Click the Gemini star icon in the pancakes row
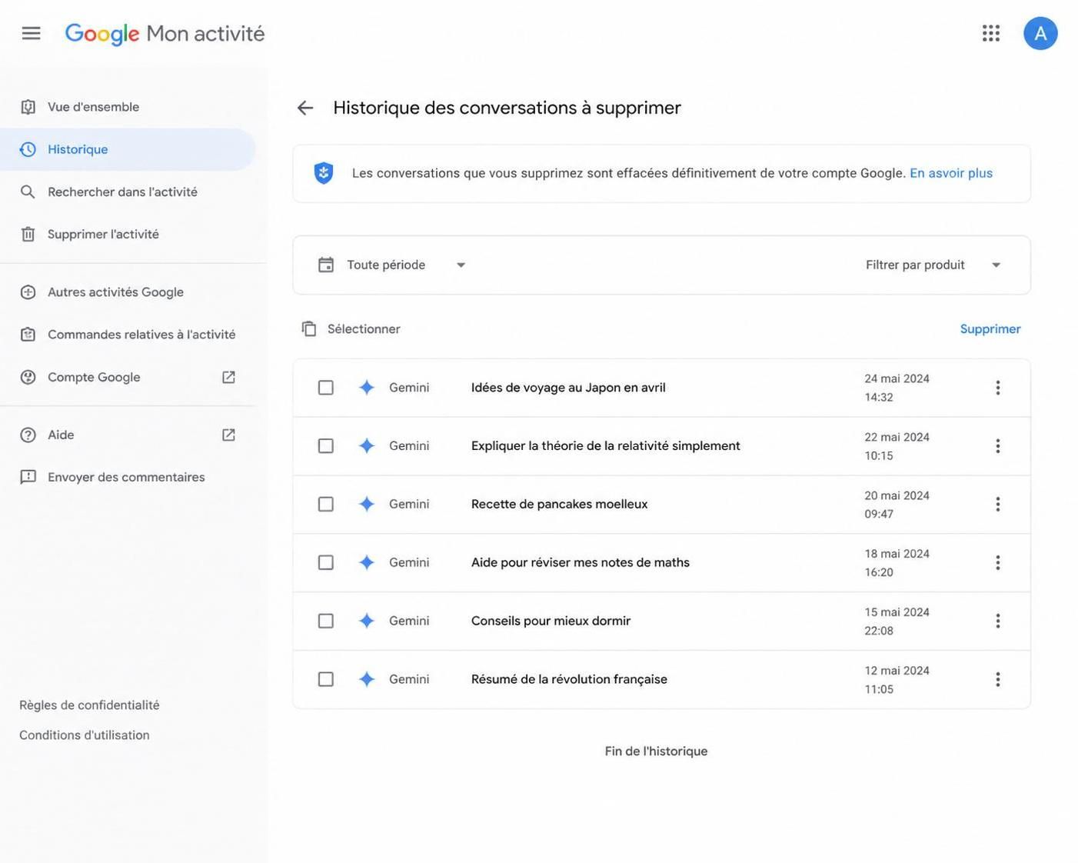 pyautogui.click(x=367, y=505)
